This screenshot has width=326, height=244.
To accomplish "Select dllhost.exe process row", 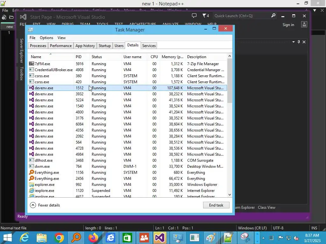I will pos(127,160).
